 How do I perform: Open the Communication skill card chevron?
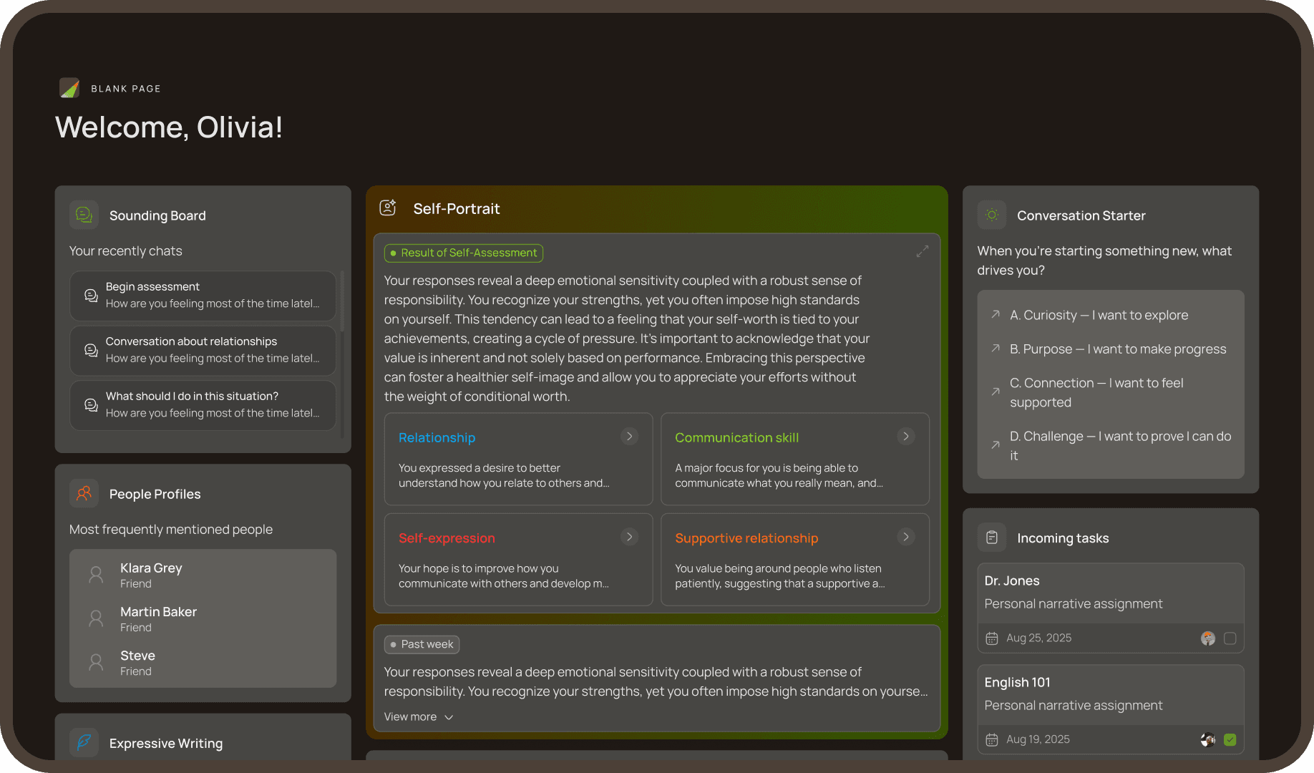click(906, 436)
